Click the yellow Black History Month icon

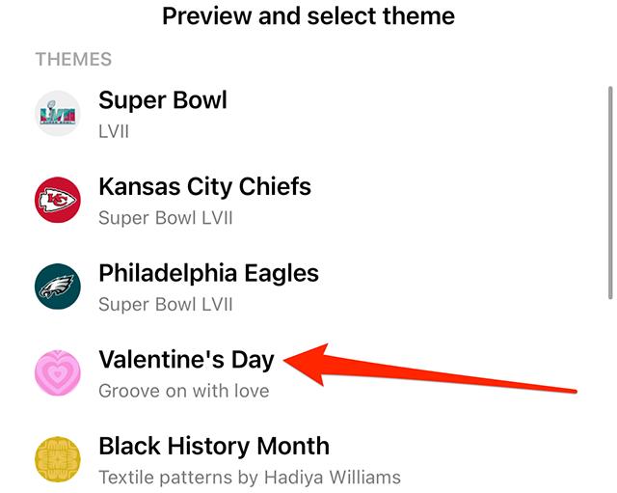coord(58,459)
